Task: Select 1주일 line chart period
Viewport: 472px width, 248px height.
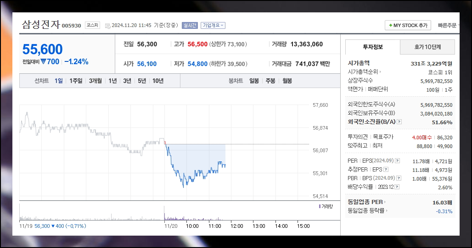Action: click(x=76, y=81)
